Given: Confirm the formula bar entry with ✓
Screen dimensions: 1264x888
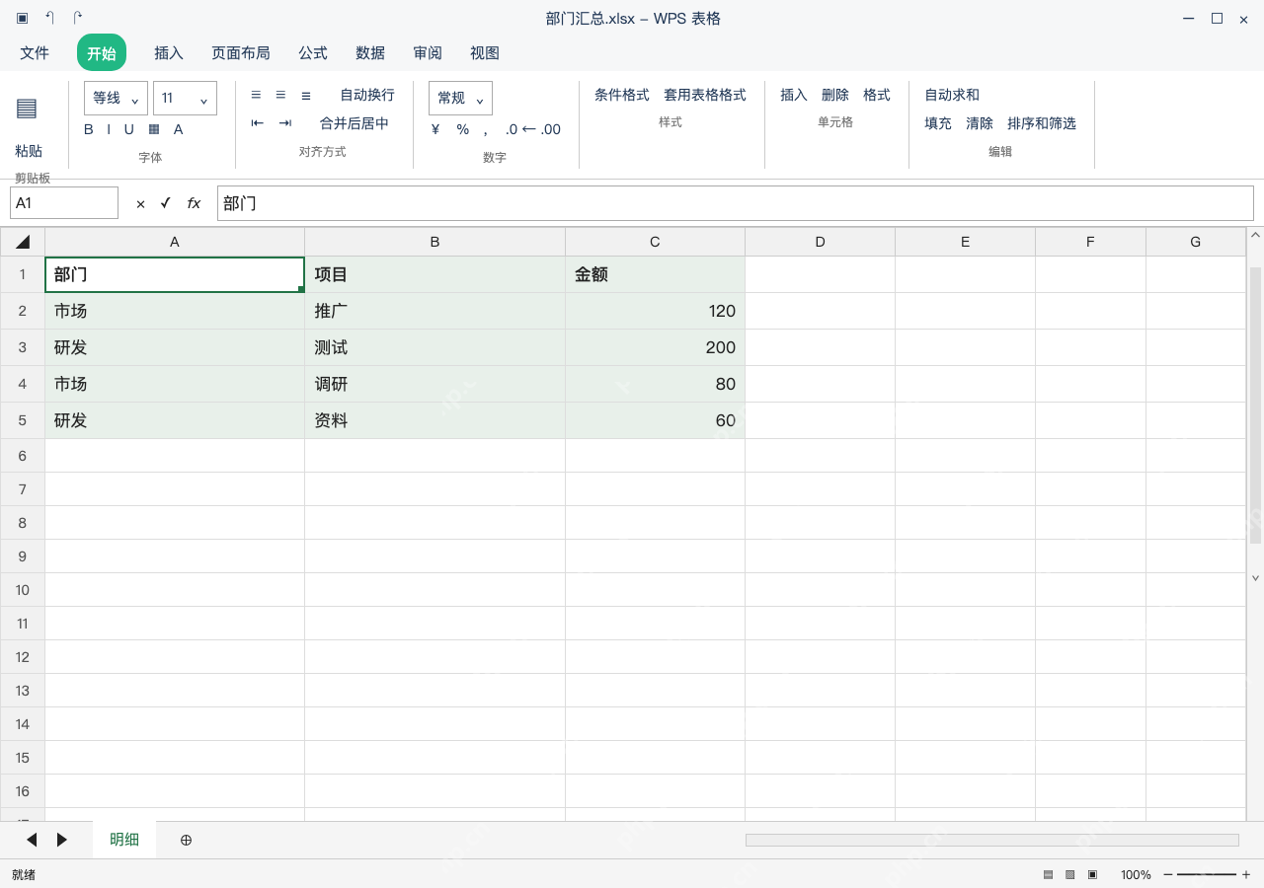Looking at the screenshot, I should coord(166,203).
